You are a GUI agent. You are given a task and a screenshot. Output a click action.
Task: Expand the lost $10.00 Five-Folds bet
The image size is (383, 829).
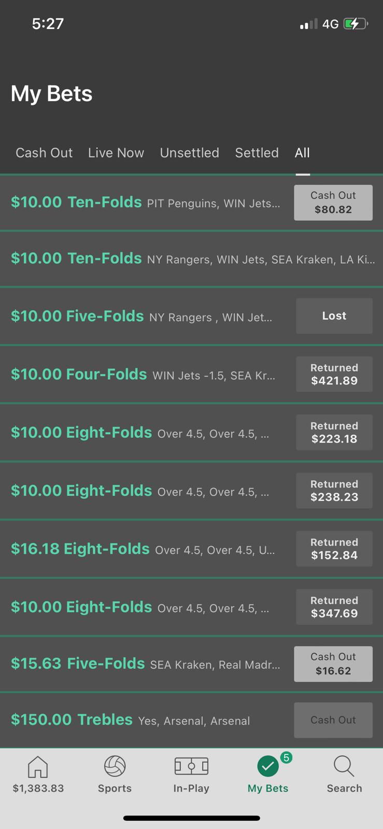coord(191,316)
